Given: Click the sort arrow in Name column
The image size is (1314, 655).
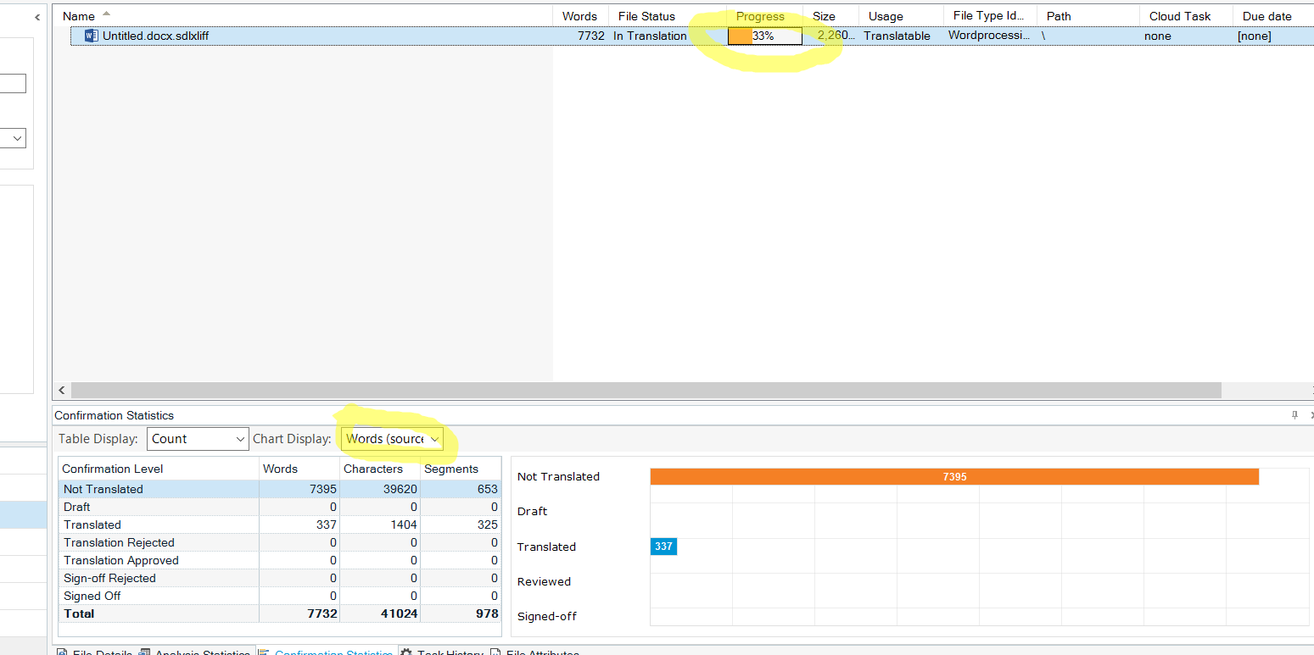Looking at the screenshot, I should pyautogui.click(x=106, y=13).
